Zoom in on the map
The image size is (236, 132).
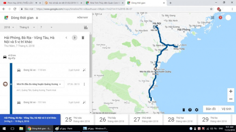(x=231, y=91)
